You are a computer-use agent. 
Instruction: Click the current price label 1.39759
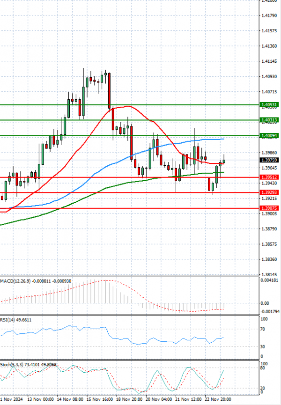(269, 160)
